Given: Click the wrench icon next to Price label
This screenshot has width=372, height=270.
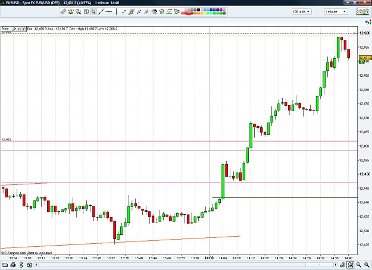Looking at the screenshot, I should 14,29.
